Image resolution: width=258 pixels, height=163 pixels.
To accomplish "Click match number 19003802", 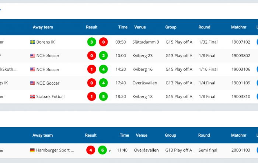I will coord(241,55).
